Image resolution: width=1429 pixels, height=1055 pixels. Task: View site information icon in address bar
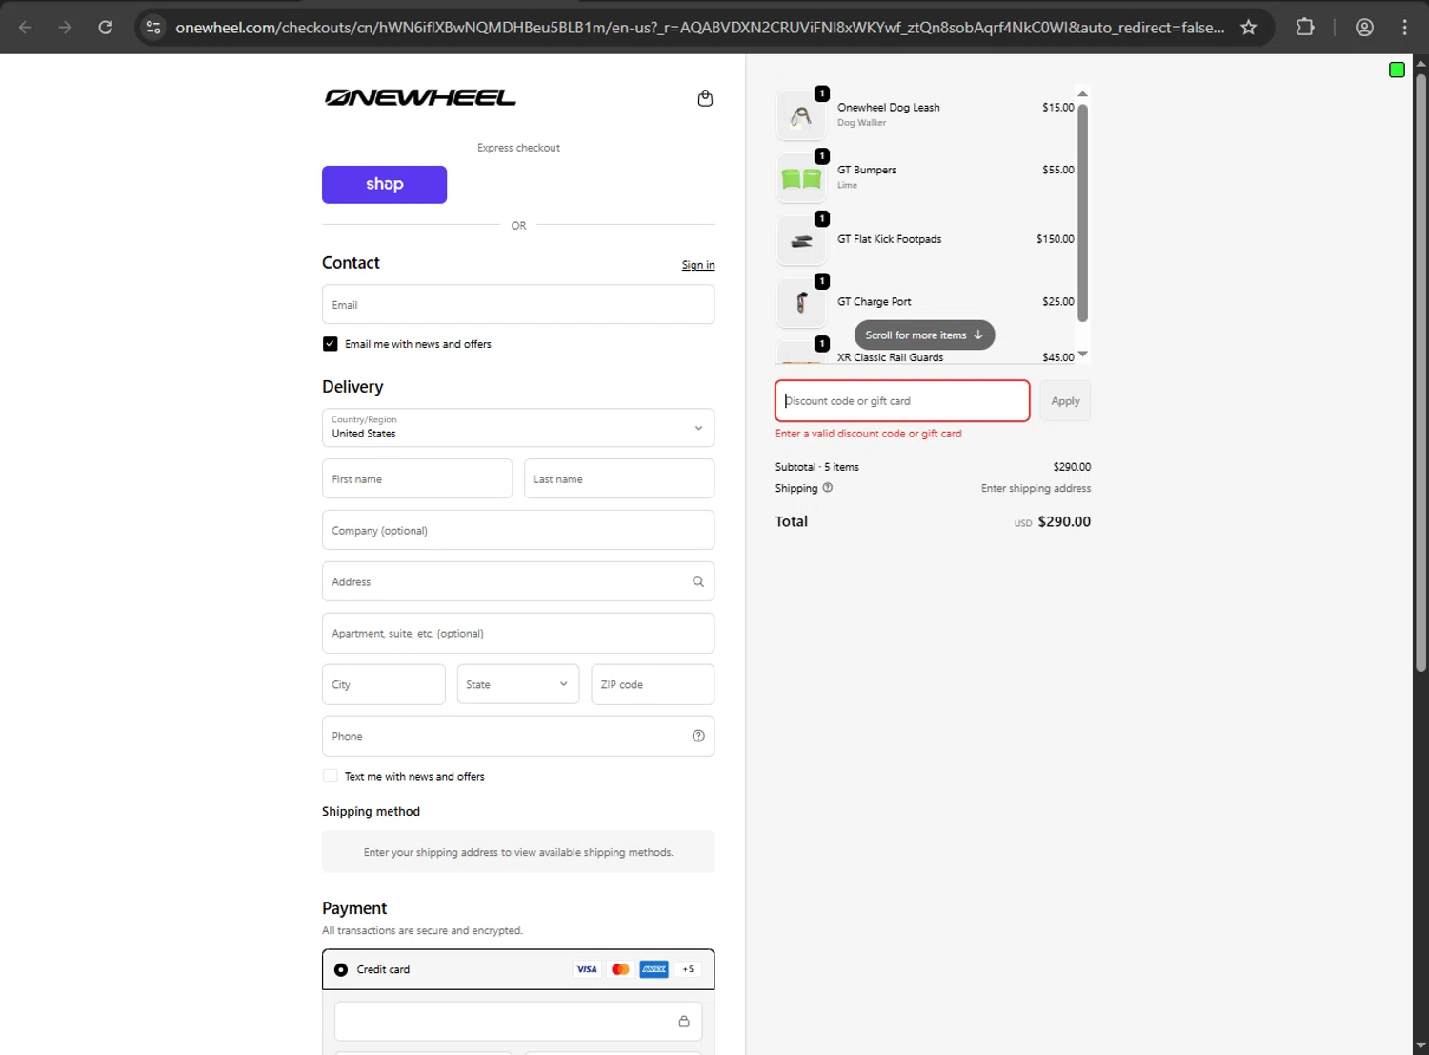click(153, 28)
